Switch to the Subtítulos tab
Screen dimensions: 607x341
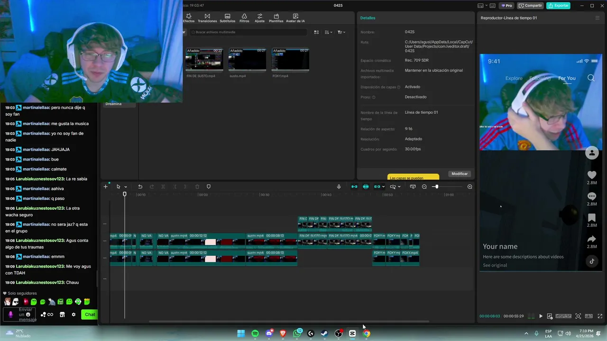tap(227, 18)
